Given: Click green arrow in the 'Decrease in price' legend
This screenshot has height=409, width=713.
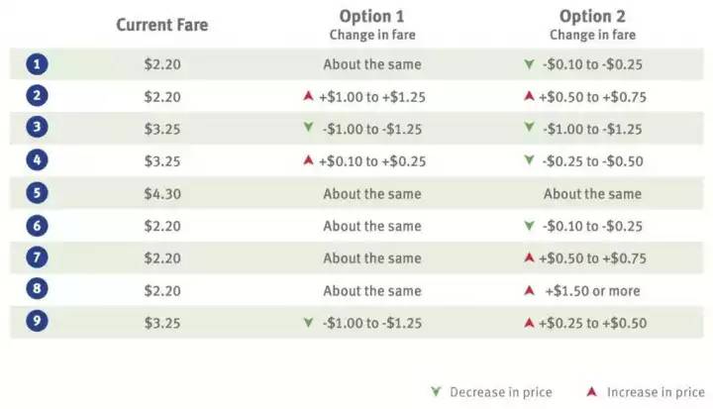Looking at the screenshot, I should (x=433, y=392).
